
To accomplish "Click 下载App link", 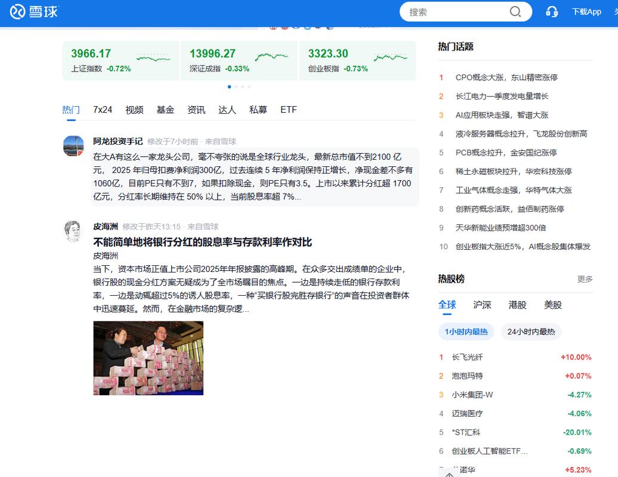I will tap(586, 12).
